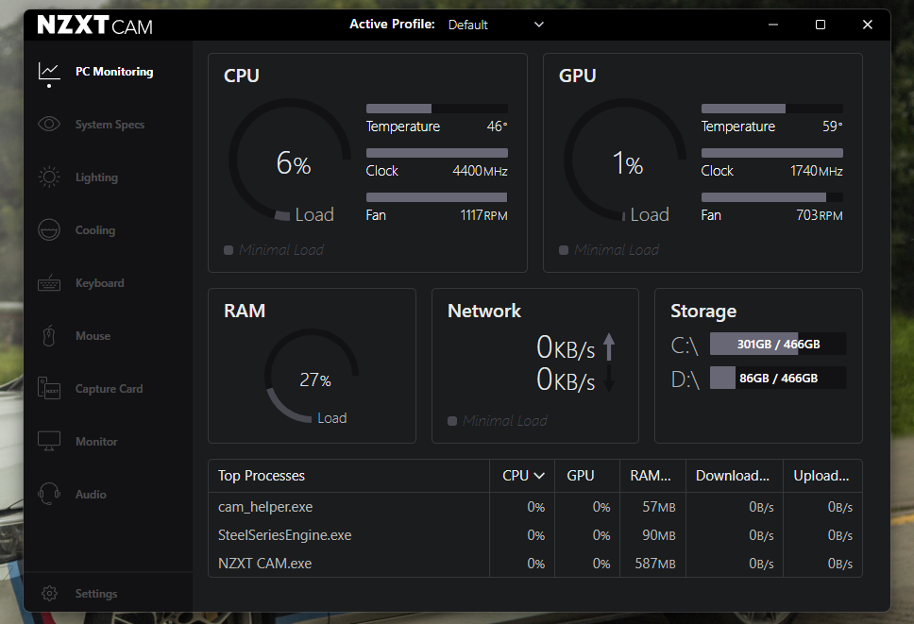Click the PC Monitoring graph icon
The width and height of the screenshot is (914, 624).
click(49, 72)
